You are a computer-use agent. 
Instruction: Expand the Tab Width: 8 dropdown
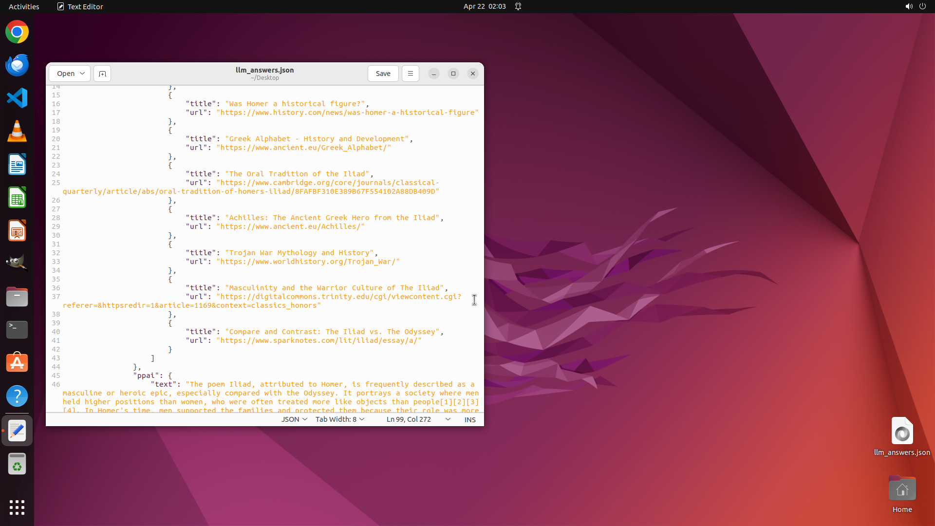click(x=339, y=419)
